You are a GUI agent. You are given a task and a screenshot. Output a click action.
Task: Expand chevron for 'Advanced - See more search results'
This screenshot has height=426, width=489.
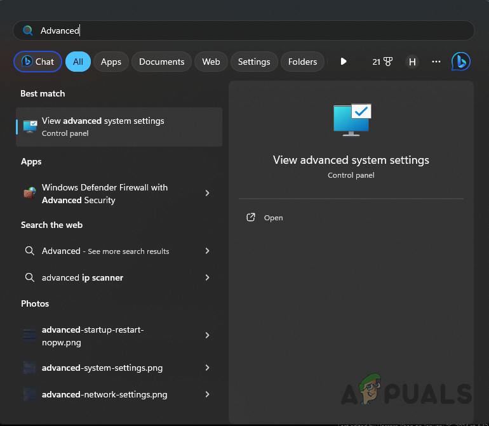[208, 251]
